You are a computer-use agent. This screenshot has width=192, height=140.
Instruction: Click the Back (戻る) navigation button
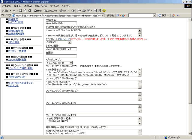[6, 11]
